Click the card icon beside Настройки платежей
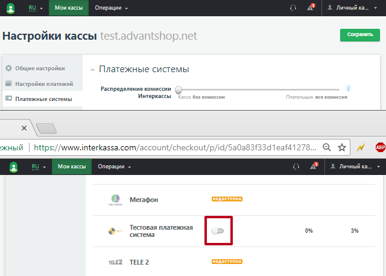The image size is (386, 276). pyautogui.click(x=8, y=84)
